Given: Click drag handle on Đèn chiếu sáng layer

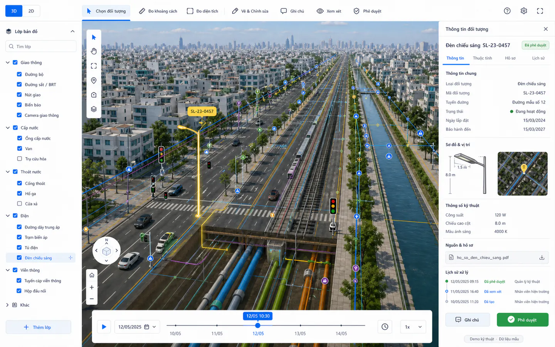Looking at the screenshot, I should click(71, 258).
